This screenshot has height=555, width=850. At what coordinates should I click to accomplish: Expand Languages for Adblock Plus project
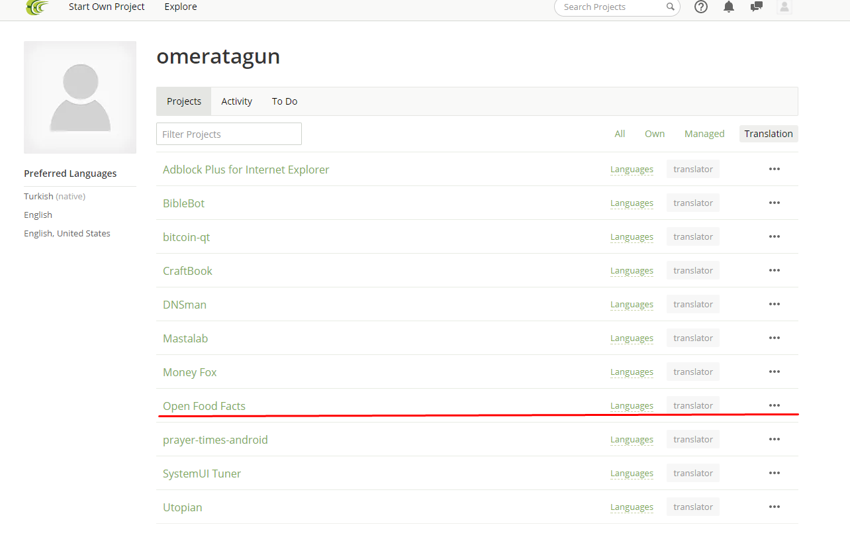(x=632, y=170)
